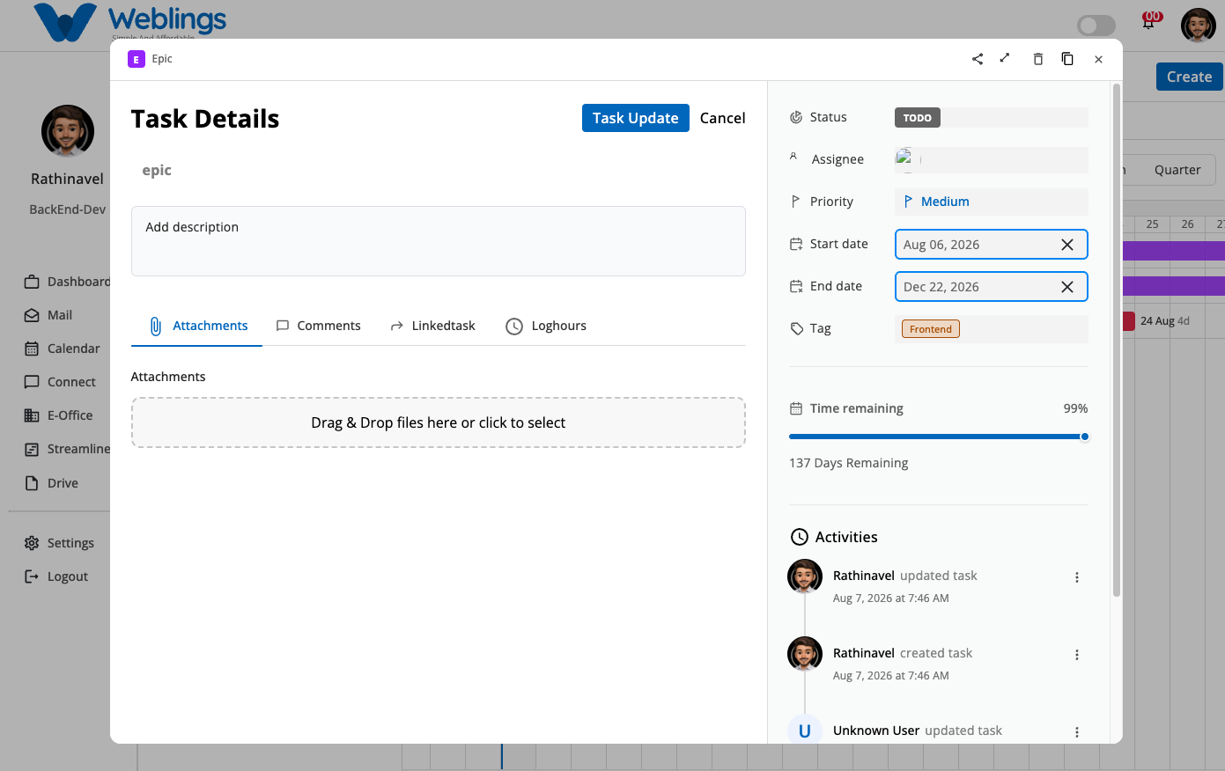Image resolution: width=1225 pixels, height=771 pixels.
Task: Toggle the switch in the top bar
Action: tap(1096, 26)
